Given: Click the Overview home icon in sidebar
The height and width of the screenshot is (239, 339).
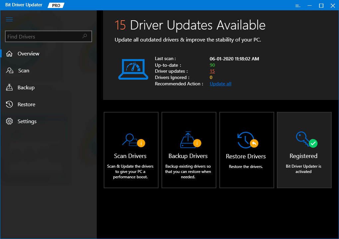Looking at the screenshot, I should [x=9, y=53].
